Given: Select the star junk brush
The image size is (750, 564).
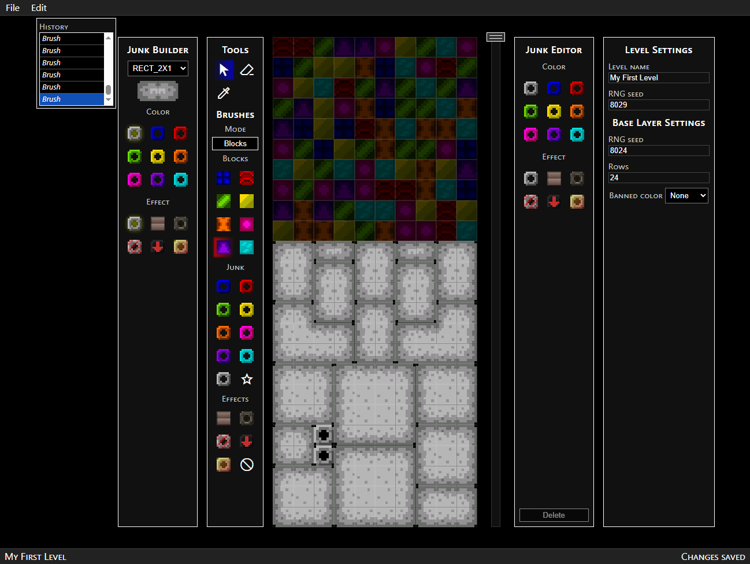Looking at the screenshot, I should coord(247,379).
